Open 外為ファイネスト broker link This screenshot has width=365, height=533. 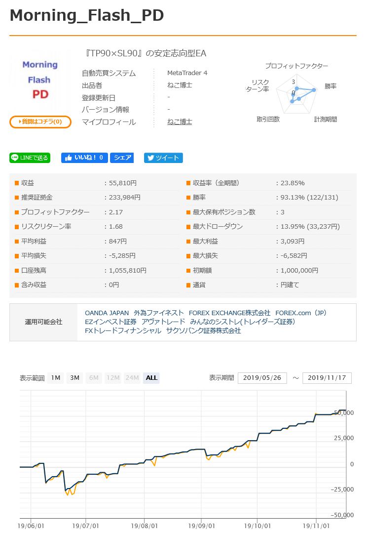(x=159, y=313)
